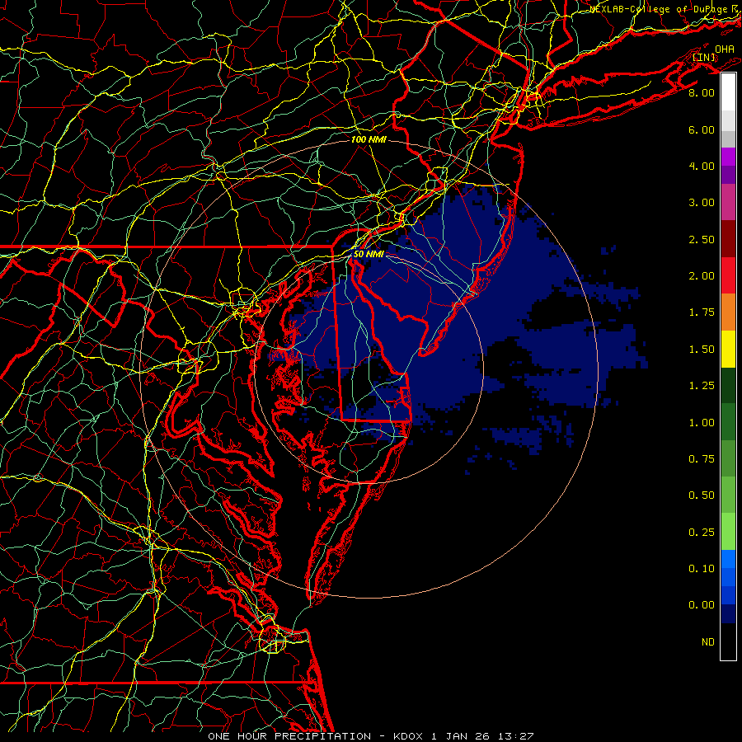Select the 0.10 legend value
Viewport: 742px width, 742px height.
click(702, 569)
